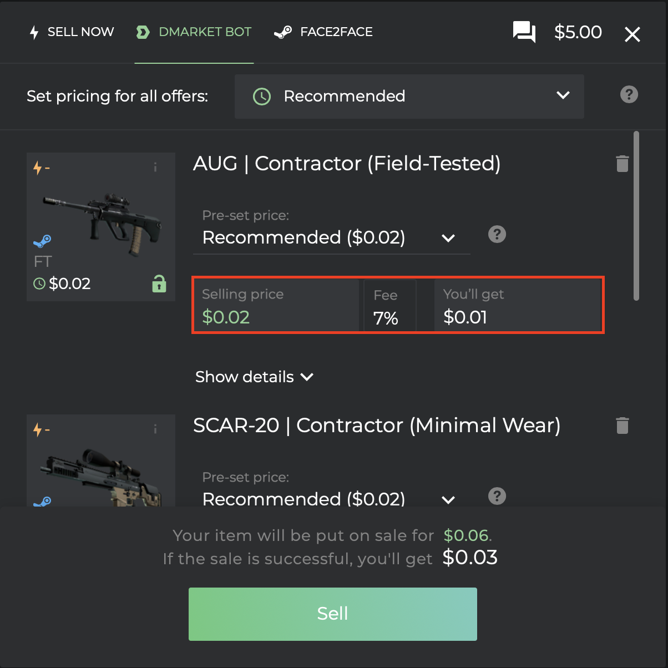668x668 pixels.
Task: Close the sell dialog with X
Action: pos(632,34)
